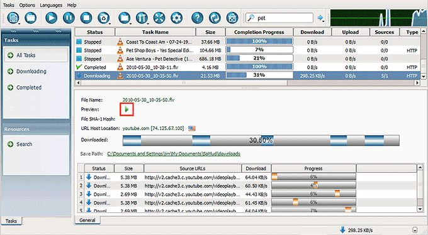Click the Source URLs column header

[x=193, y=168]
